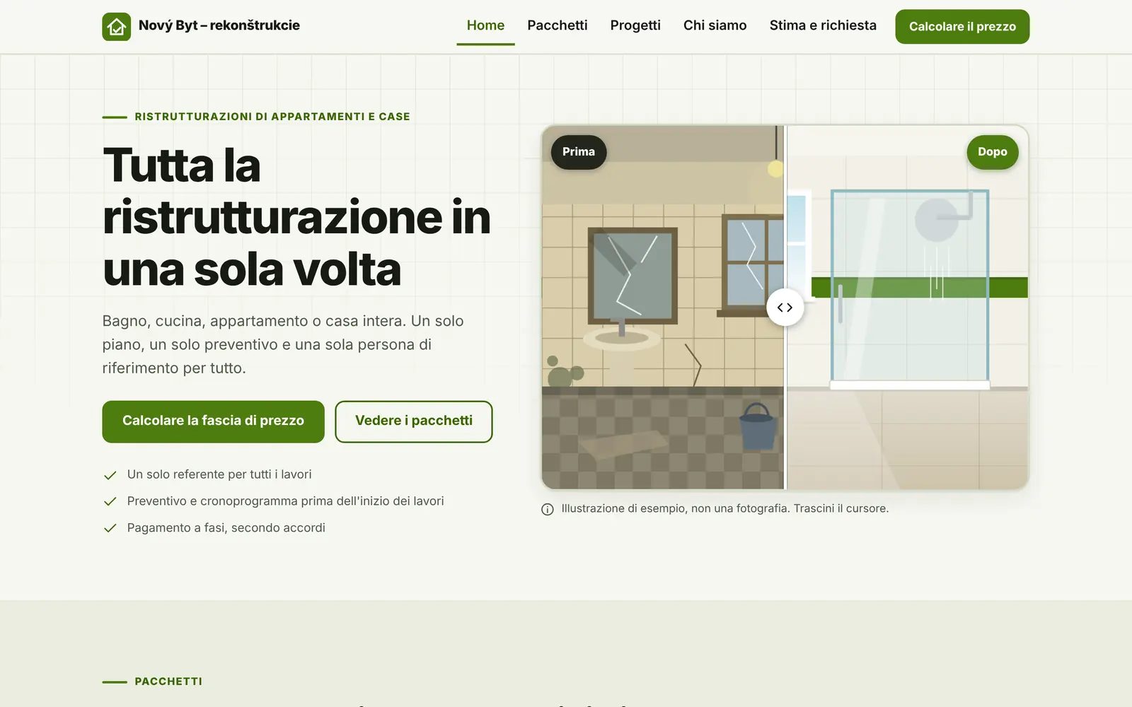Click checkmark next to Pagamento a fasi
Screen dimensions: 1132x707
point(110,528)
